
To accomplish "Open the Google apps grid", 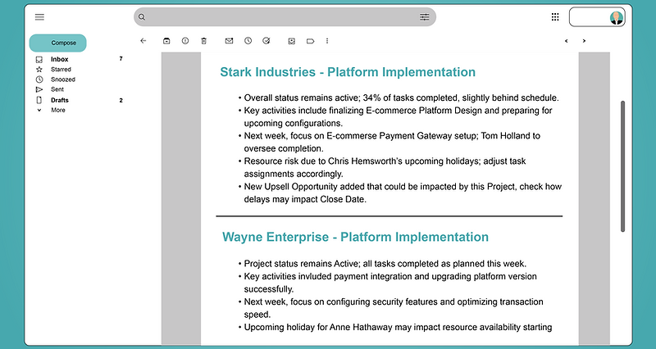I will click(x=555, y=17).
